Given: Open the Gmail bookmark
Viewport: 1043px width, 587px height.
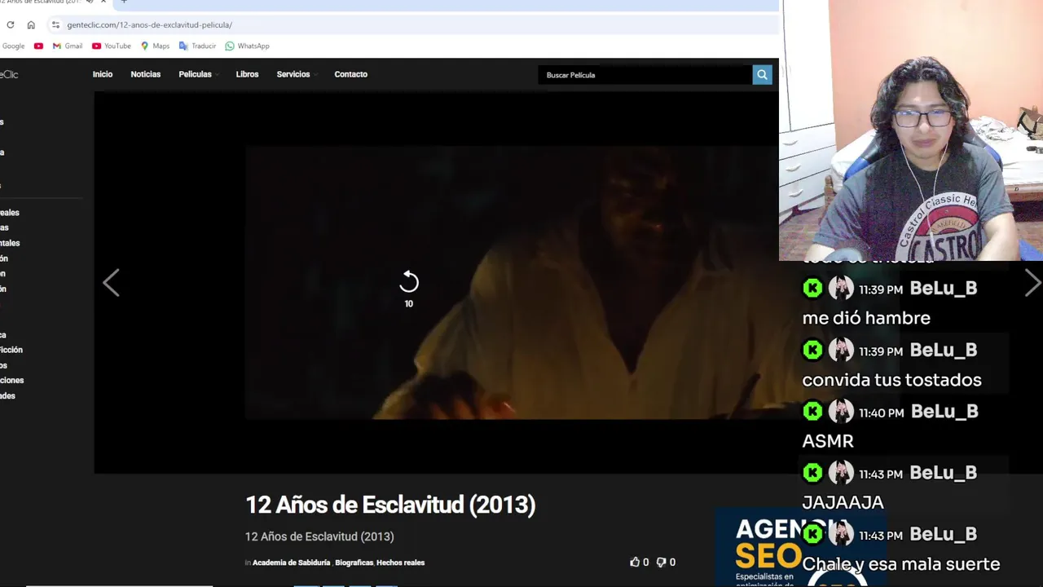Looking at the screenshot, I should click(67, 46).
